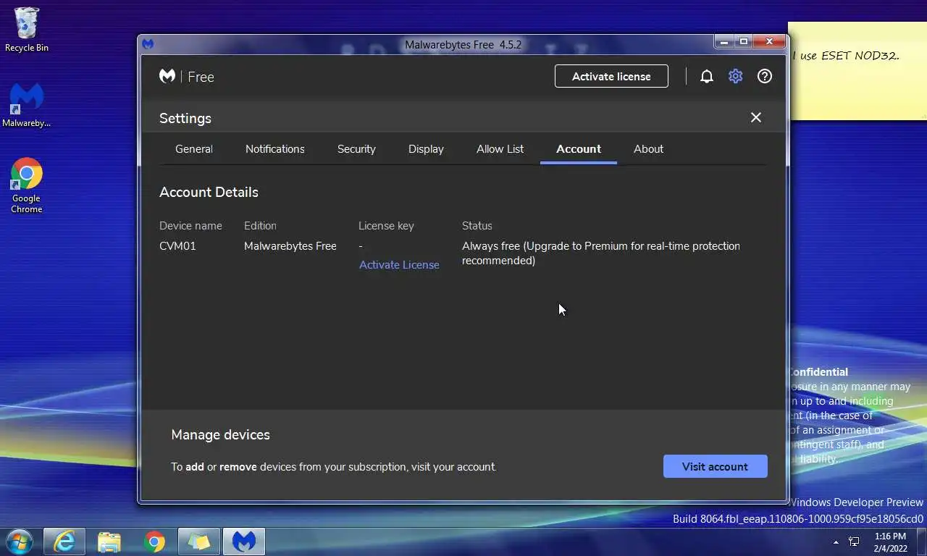Image resolution: width=927 pixels, height=556 pixels.
Task: Click the sticky note mentioning ESET NOD32
Action: pyautogui.click(x=857, y=72)
